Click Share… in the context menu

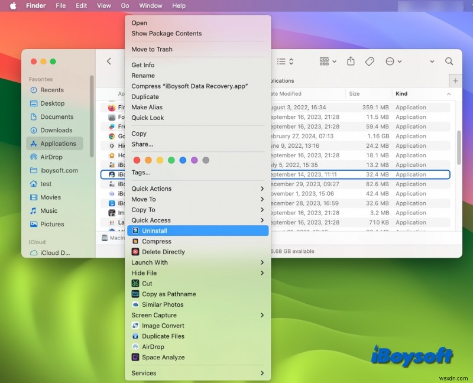198,144
